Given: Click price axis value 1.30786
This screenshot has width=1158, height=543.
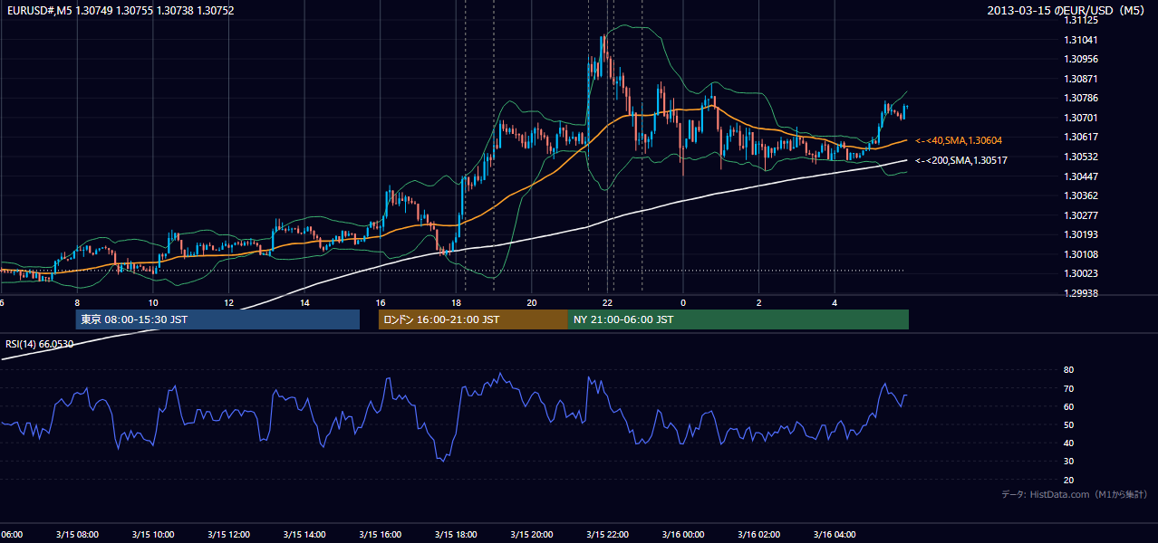Looking at the screenshot, I should click(1081, 98).
